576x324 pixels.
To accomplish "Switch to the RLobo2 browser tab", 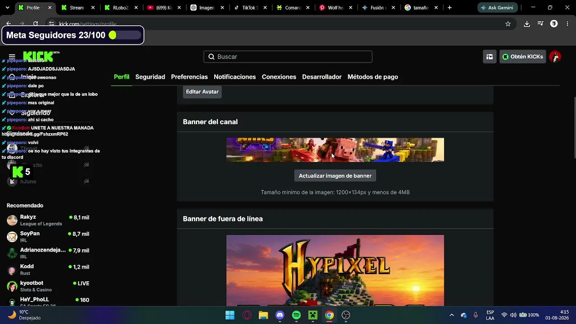I will point(120,8).
